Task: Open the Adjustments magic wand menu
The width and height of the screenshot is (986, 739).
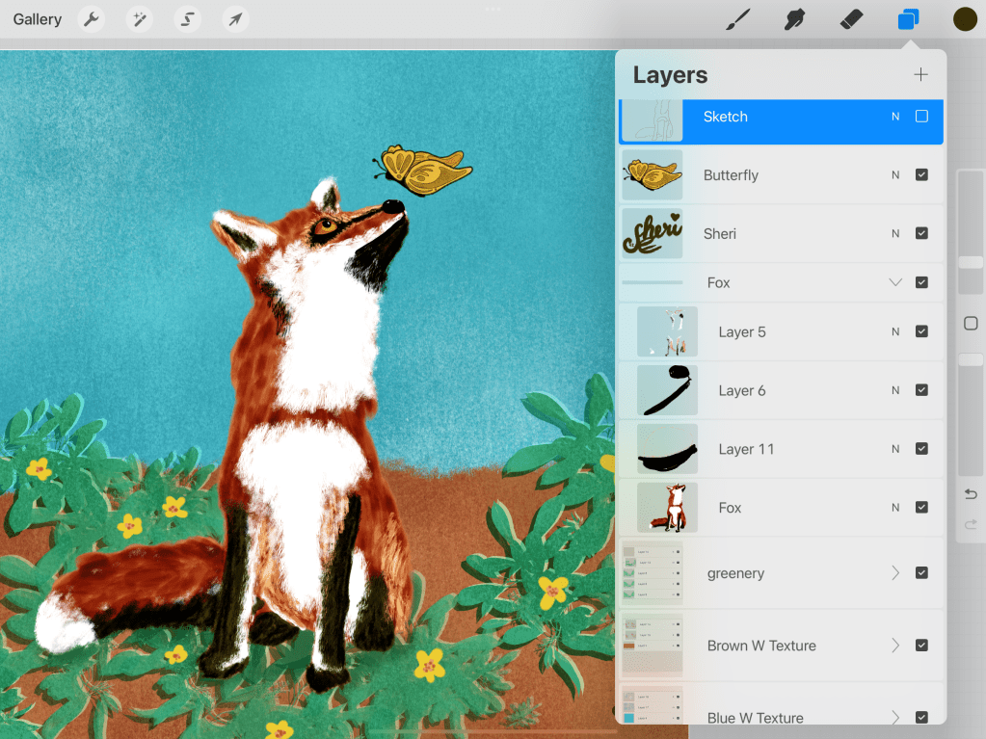Action: (x=139, y=19)
